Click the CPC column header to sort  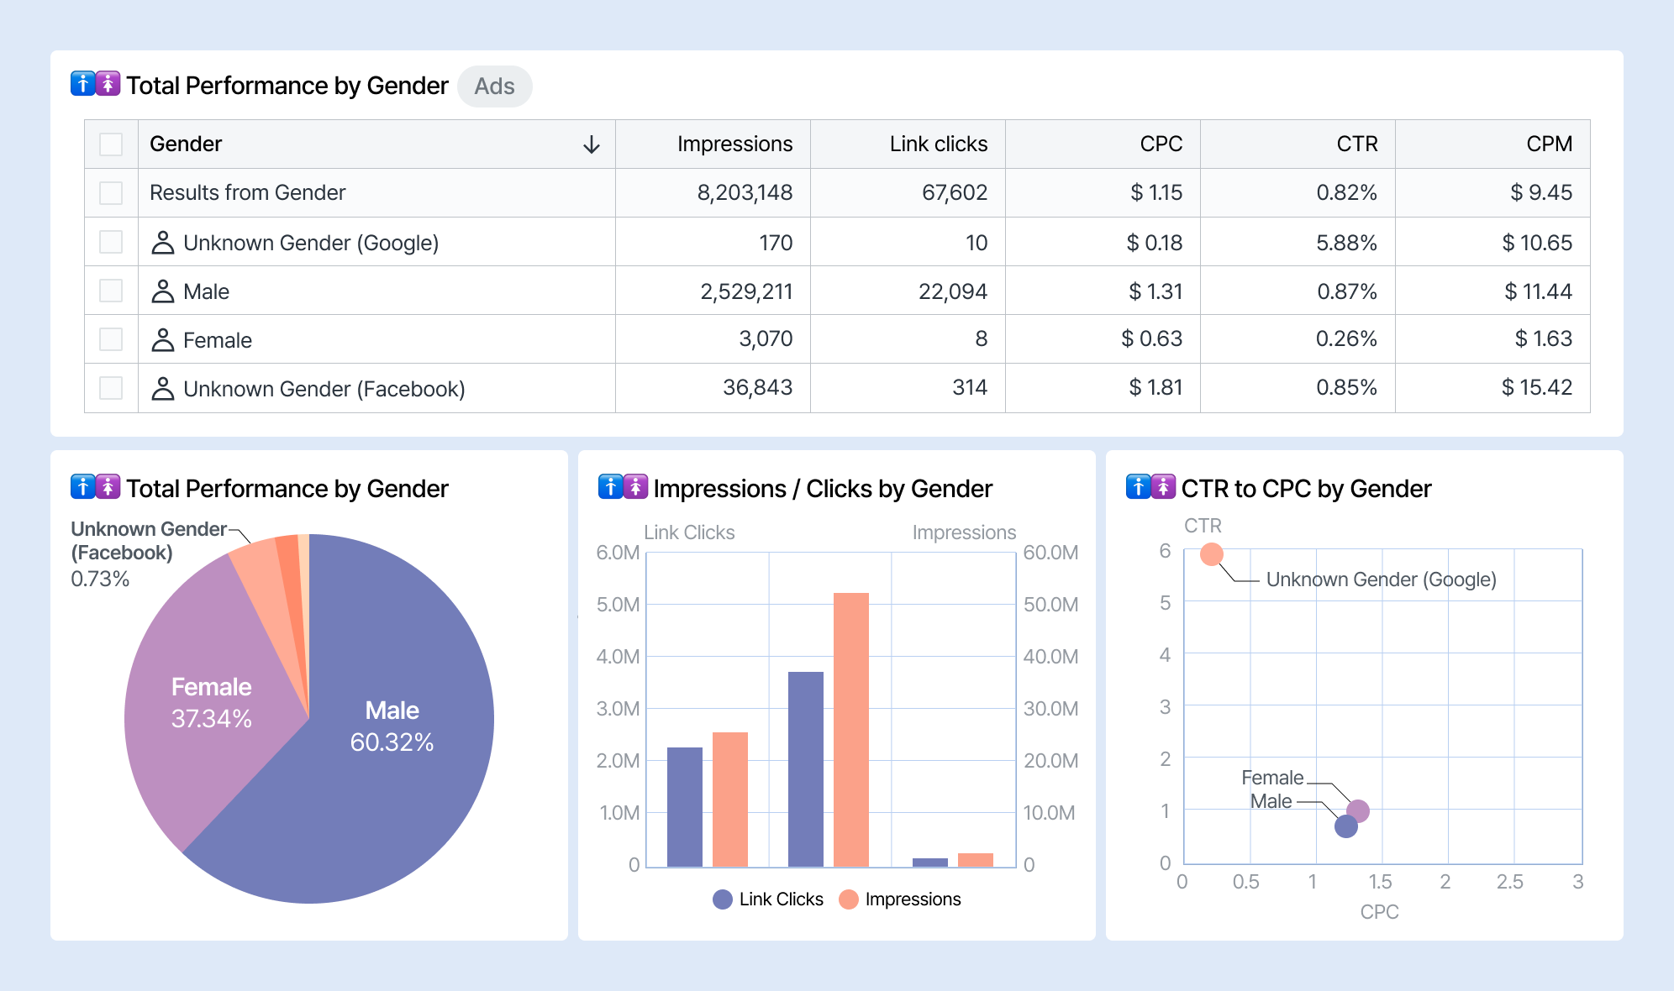[1160, 144]
